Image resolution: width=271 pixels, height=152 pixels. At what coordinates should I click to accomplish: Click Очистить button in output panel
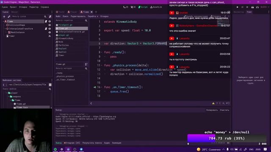coord(224,110)
